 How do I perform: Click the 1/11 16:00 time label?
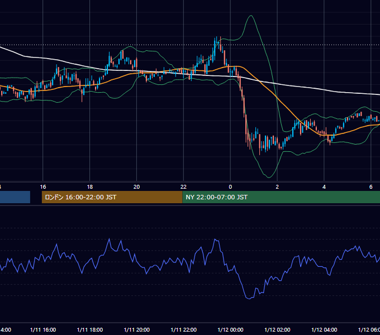click(43, 329)
